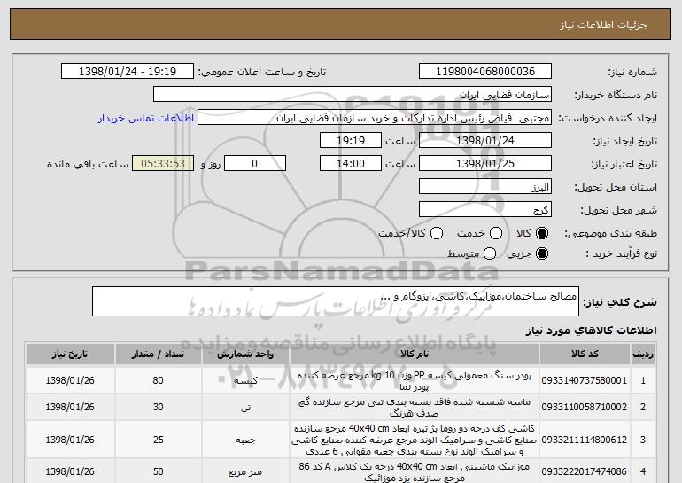Click date 1398/01/26 in row 3

coord(70,440)
